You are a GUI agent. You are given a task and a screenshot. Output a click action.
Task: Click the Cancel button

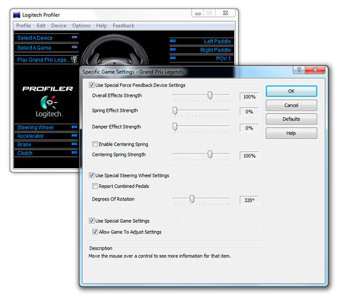(x=291, y=105)
